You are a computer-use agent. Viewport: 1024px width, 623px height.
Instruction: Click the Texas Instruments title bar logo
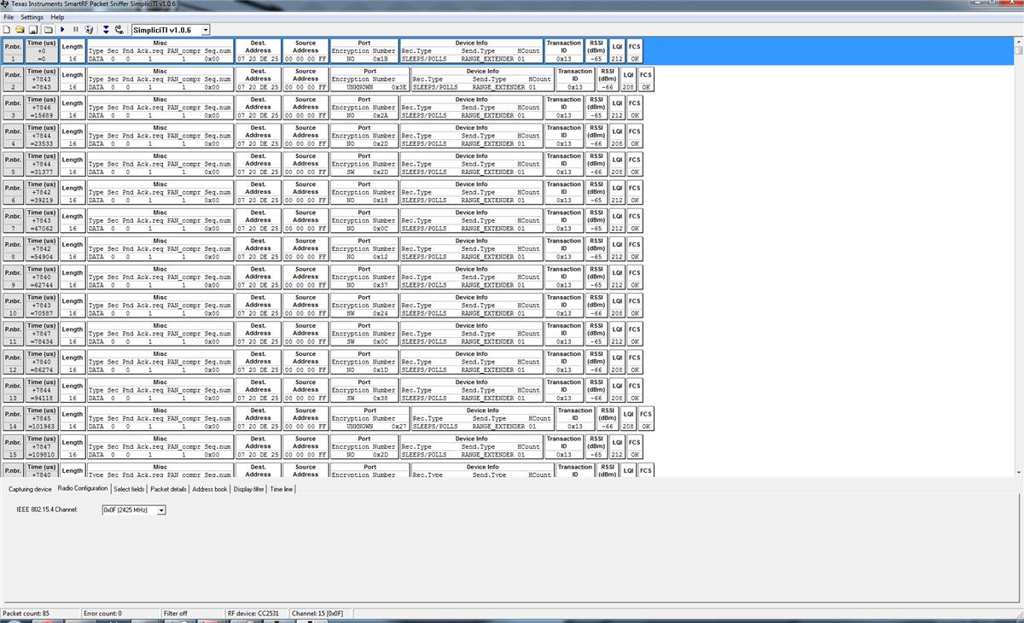[5, 4]
